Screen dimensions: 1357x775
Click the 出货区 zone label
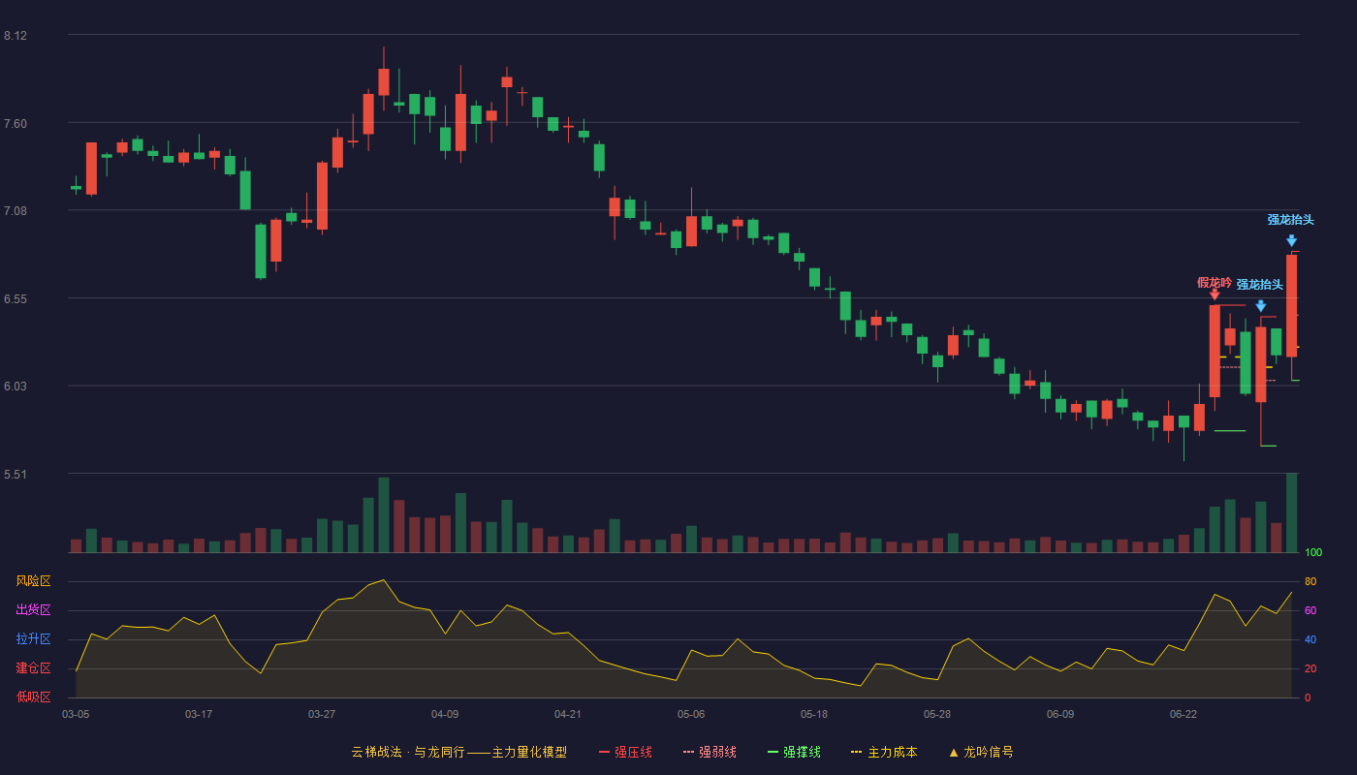click(x=33, y=610)
